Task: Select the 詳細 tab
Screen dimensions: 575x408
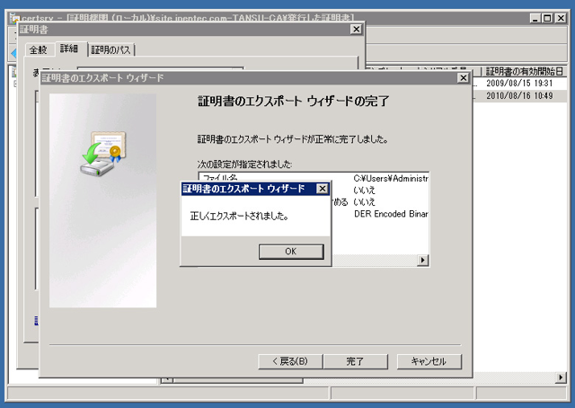Action: click(70, 49)
